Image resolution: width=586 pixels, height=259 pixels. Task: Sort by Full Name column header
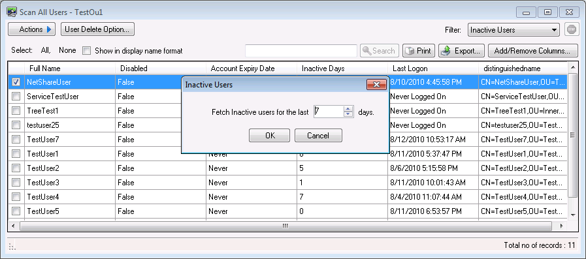point(69,69)
